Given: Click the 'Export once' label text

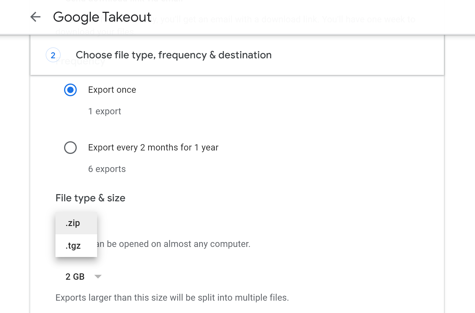Looking at the screenshot, I should (112, 90).
